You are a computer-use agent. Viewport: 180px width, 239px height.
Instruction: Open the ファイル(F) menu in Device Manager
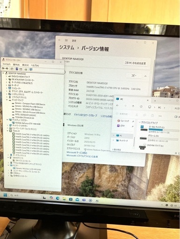6,64
